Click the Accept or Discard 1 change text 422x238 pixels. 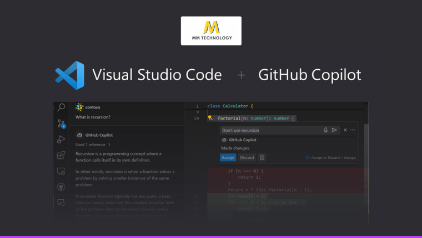pyautogui.click(x=334, y=158)
